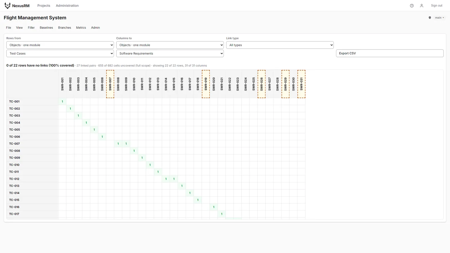The width and height of the screenshot is (450, 253).
Task: Open the Filter menu
Action: click(31, 28)
